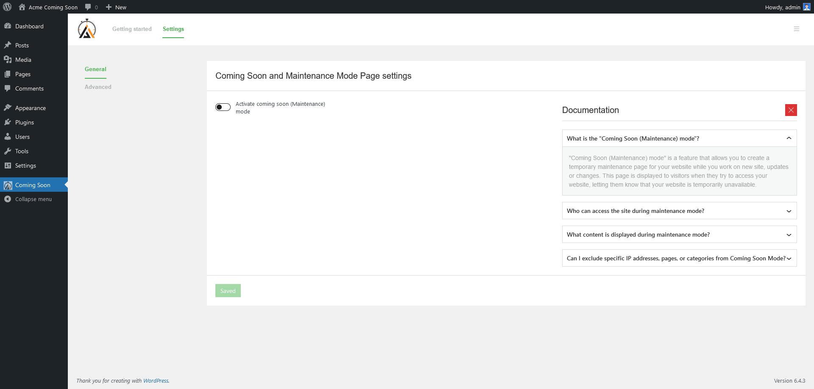Click the Appearance brush icon
This screenshot has width=814, height=389.
click(x=8, y=108)
